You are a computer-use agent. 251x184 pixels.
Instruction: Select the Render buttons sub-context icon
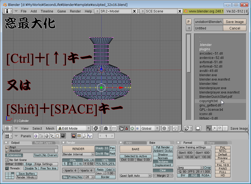click(74, 136)
